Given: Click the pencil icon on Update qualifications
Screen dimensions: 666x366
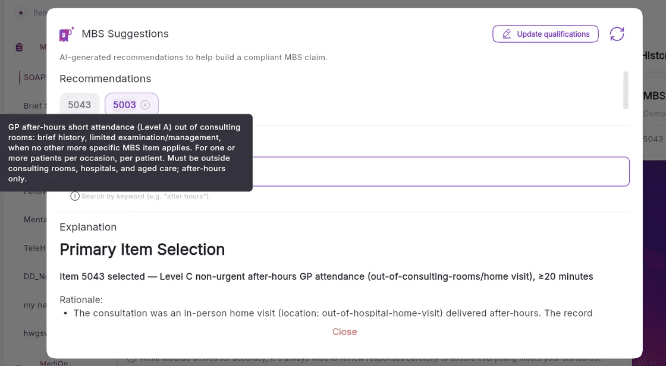Looking at the screenshot, I should [x=506, y=34].
